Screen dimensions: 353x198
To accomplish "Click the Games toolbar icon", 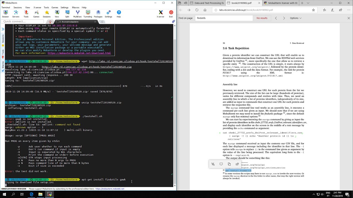I will coord(36,14).
